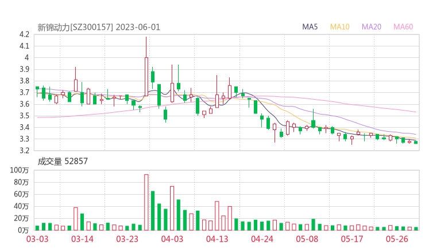Click the 3.5 price axis label

[x=24, y=116]
